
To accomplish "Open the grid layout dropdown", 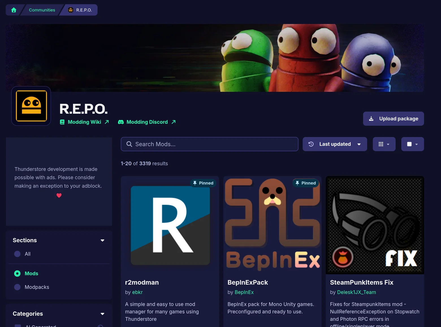I will tap(384, 144).
